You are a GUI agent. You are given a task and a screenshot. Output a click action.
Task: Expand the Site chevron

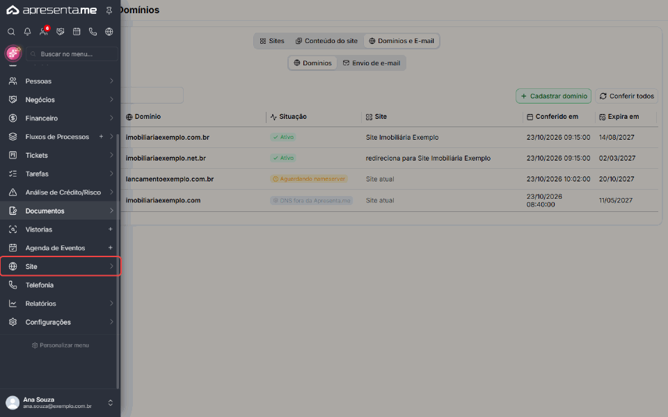[x=111, y=266]
